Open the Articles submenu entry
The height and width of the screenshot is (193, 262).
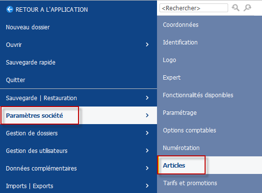pos(210,165)
